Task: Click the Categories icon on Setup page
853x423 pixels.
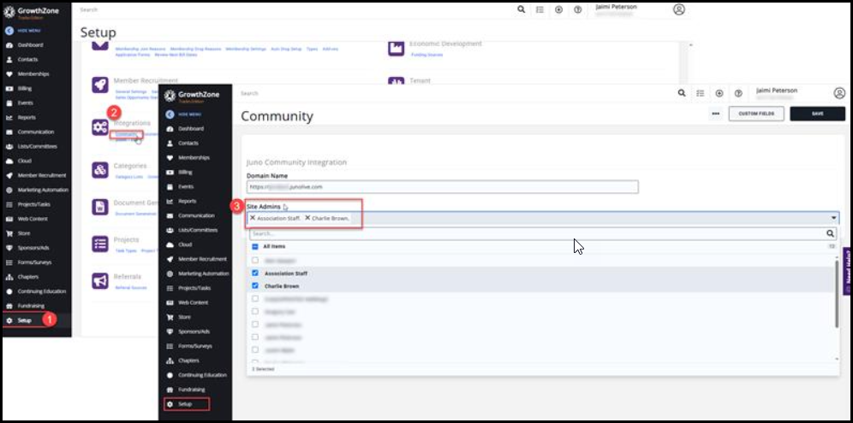Action: (99, 168)
